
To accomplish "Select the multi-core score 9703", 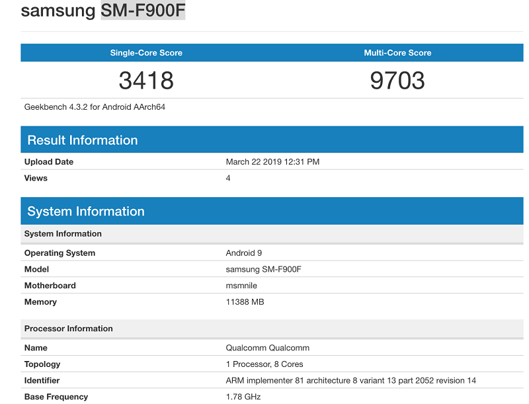I will (397, 79).
